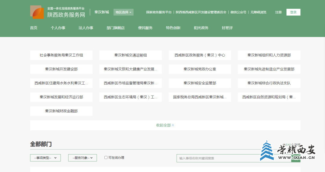This screenshot has height=172, width=325.
Task: Open the 特色创新 menu item
Action: [173, 28]
